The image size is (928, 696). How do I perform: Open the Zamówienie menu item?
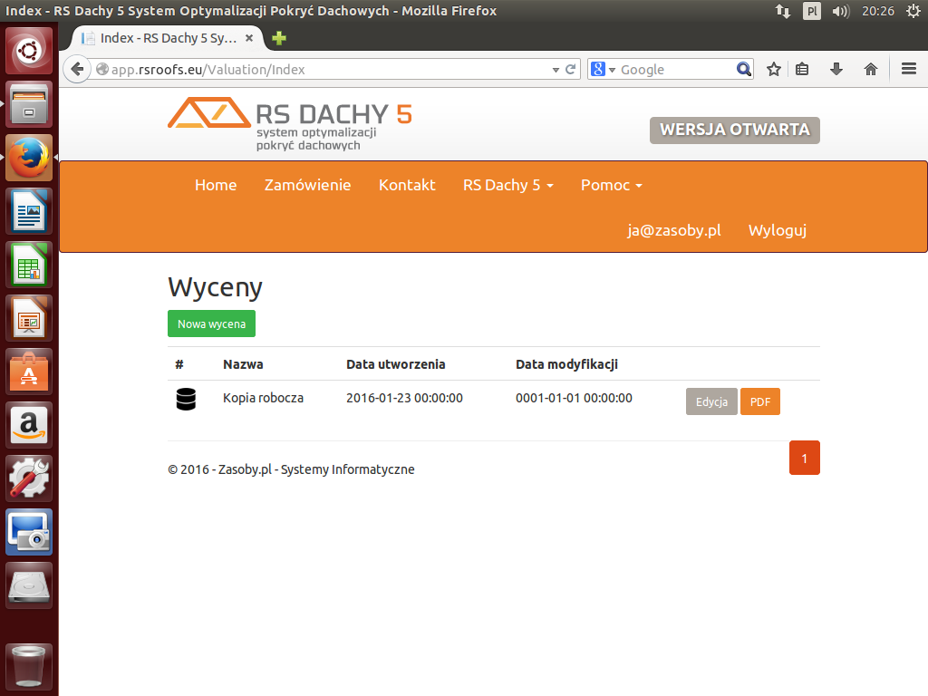click(307, 185)
